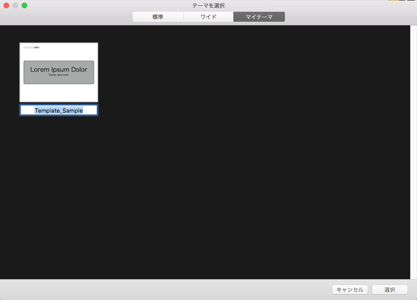
Task: Minimize window using the yellow button
Action: pyautogui.click(x=15, y=5)
